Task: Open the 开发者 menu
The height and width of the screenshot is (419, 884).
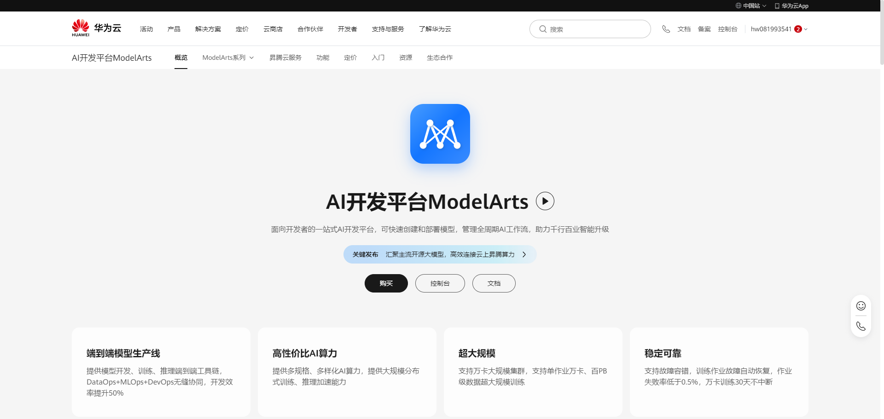Action: coord(348,29)
